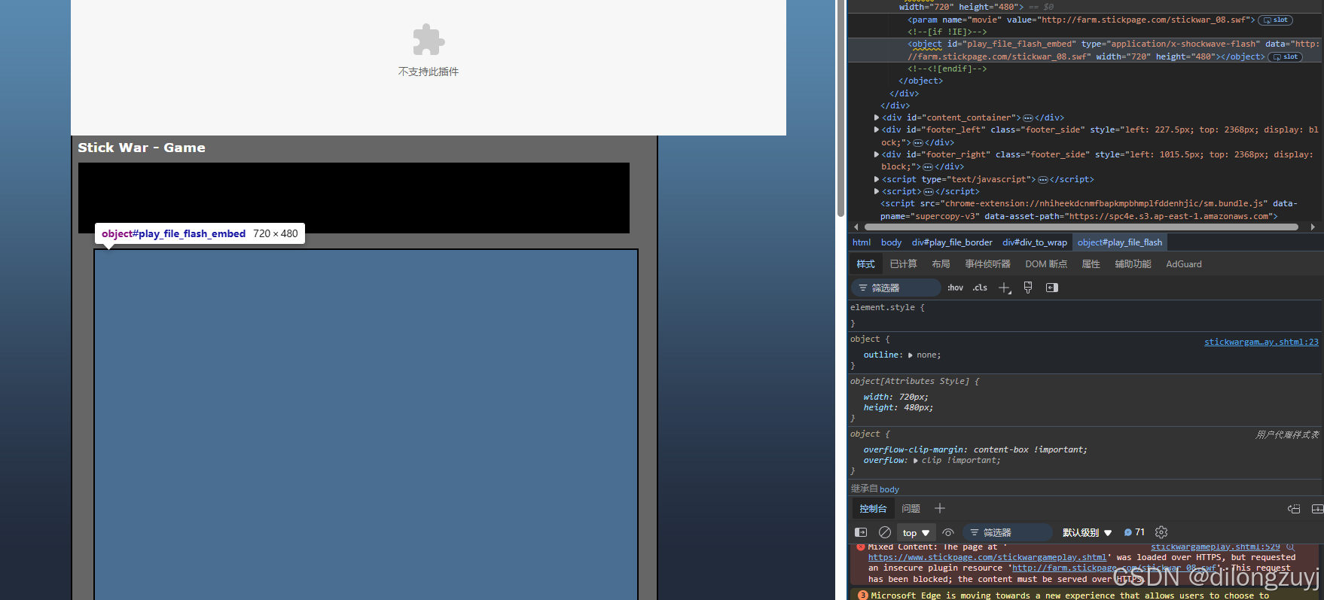Add a new drawer tab with plus icon
The image size is (1324, 600).
(x=940, y=509)
